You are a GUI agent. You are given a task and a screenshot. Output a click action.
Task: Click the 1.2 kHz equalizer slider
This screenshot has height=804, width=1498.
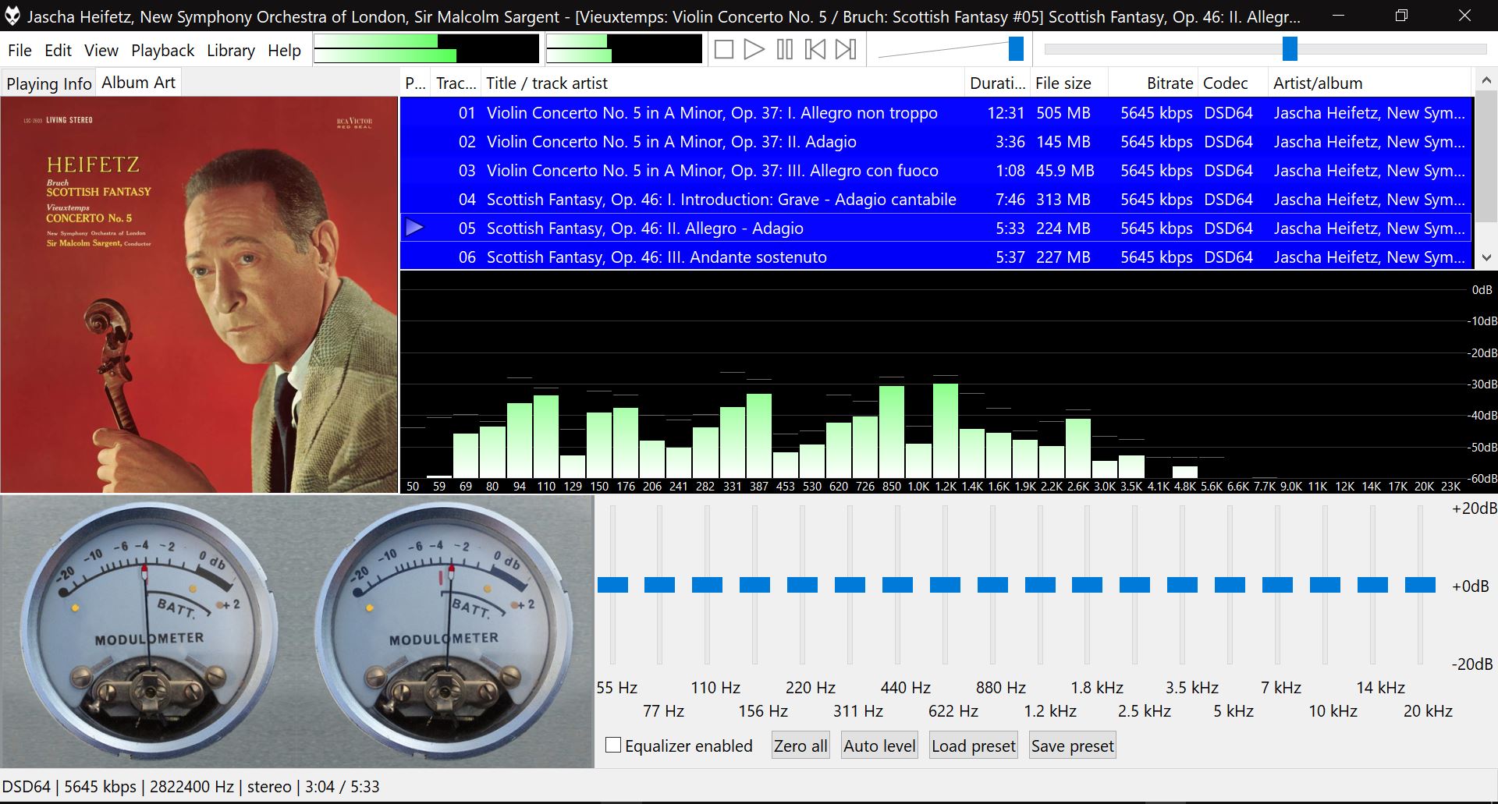point(1040,585)
